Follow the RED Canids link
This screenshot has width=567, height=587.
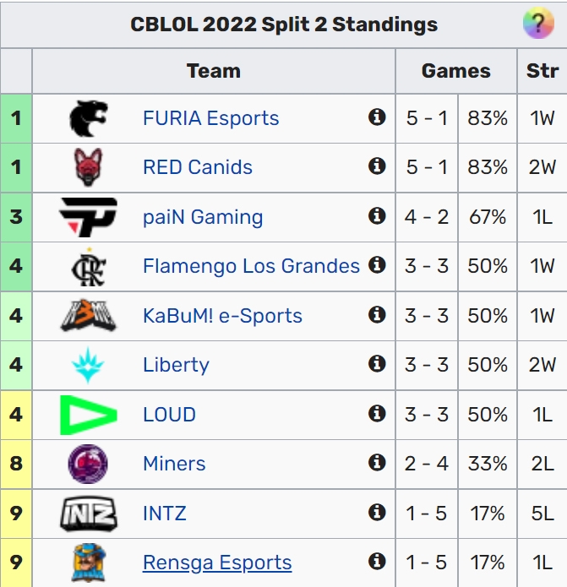tap(198, 167)
